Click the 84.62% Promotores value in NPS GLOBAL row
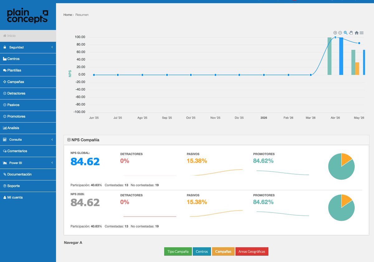The image size is (374, 262). tap(263, 161)
